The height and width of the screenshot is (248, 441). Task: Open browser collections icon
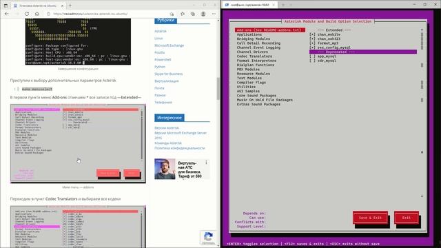pos(193,14)
